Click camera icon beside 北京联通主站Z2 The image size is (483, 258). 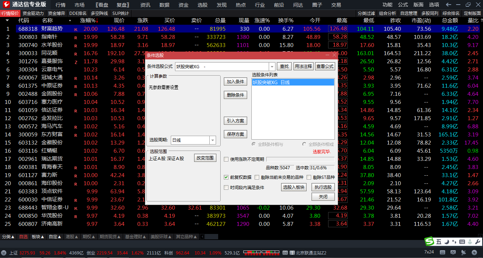tap(285, 253)
